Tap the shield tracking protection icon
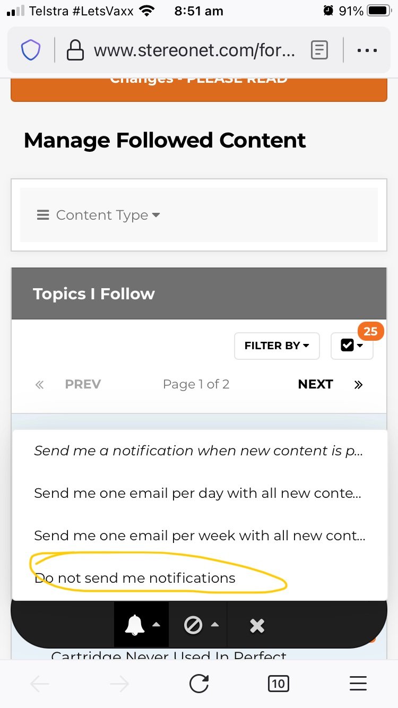This screenshot has height=708, width=398. coord(31,50)
